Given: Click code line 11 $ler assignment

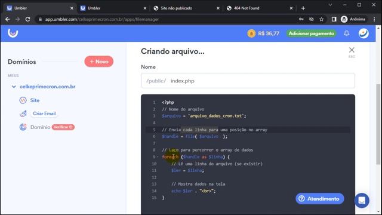Looking at the screenshot, I should 187,170.
